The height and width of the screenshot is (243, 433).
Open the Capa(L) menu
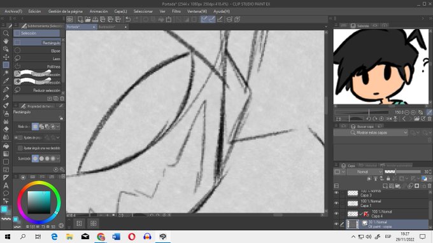pos(120,11)
